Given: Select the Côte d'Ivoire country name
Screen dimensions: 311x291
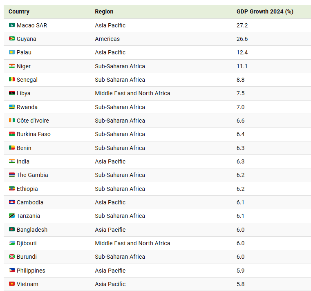Looking at the screenshot, I should (x=33, y=121).
